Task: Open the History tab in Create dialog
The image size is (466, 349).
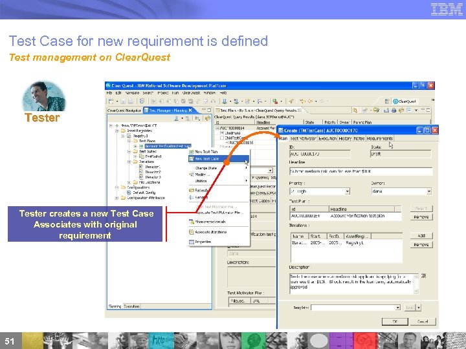Action: pos(345,138)
